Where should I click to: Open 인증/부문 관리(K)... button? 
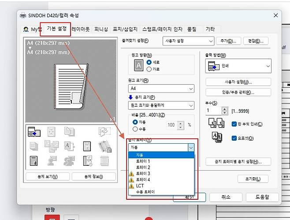click(238, 92)
